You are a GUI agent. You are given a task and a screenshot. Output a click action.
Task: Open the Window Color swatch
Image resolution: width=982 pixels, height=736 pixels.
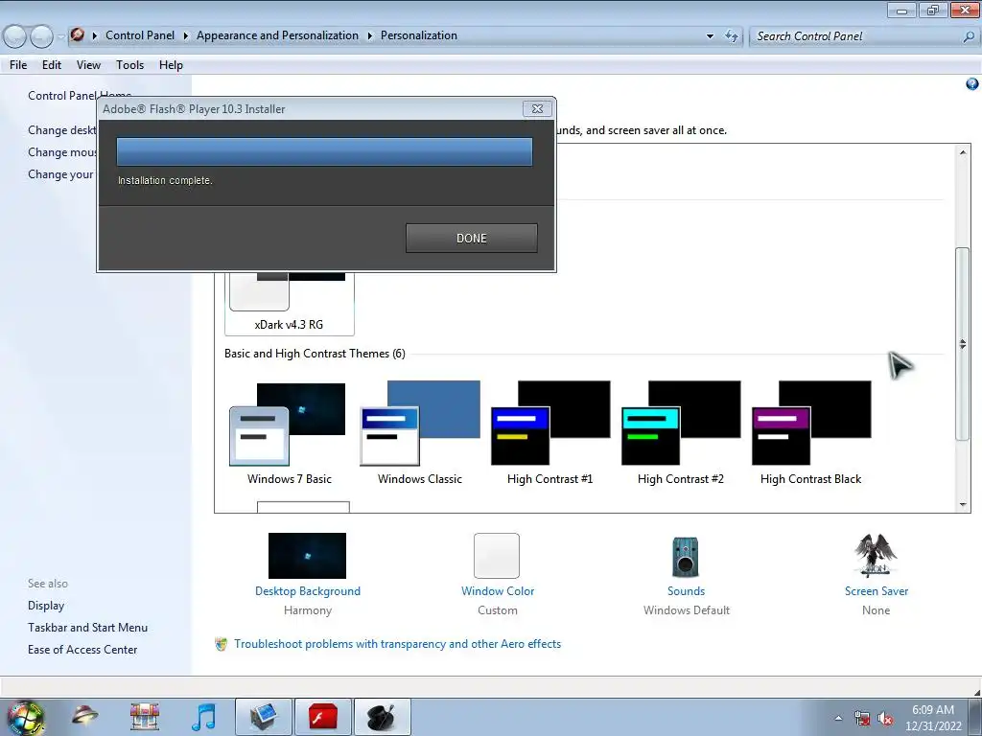point(497,556)
